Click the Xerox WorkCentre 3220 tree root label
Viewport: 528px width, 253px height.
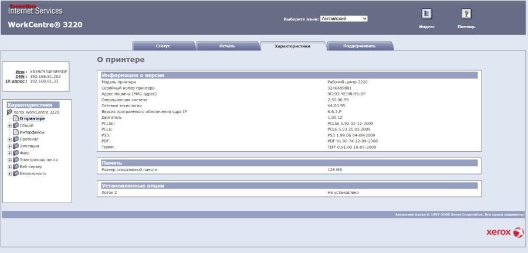tap(36, 112)
